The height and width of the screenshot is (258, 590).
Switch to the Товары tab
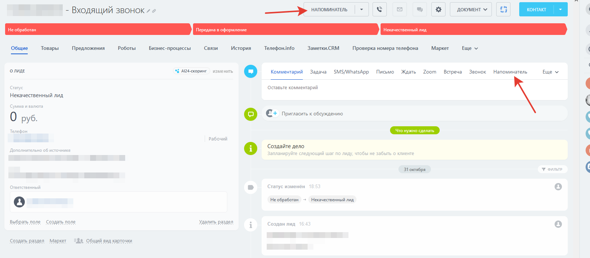(x=50, y=48)
